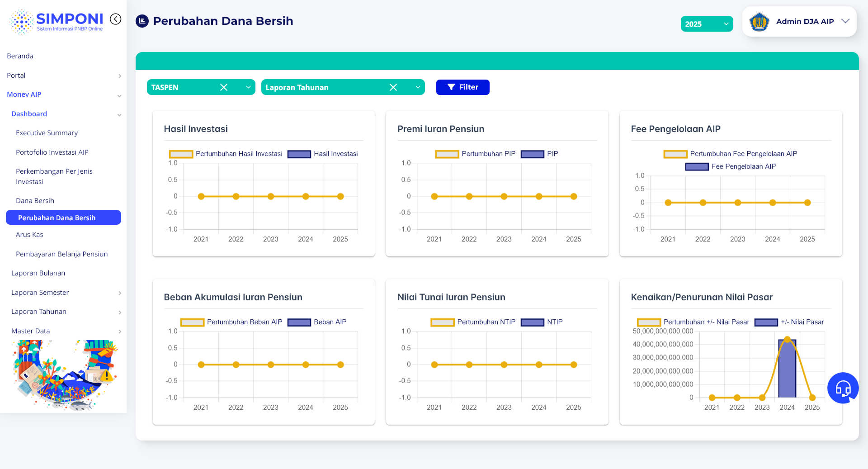
Task: Click the 2024 peak point in Nilai Pasar chart
Action: pos(787,339)
